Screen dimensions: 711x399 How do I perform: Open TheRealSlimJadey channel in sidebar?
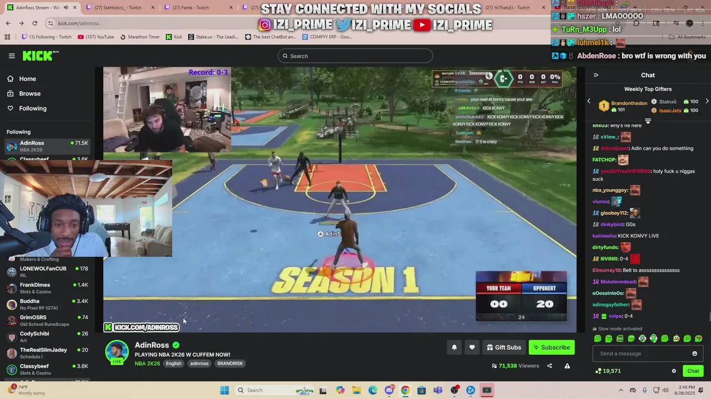[47, 353]
